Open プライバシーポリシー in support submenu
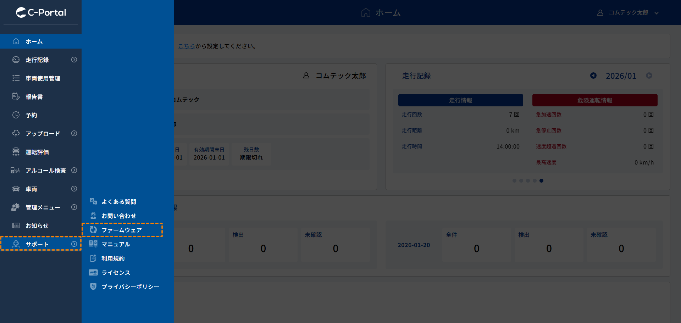This screenshot has width=681, height=323. coord(130,287)
